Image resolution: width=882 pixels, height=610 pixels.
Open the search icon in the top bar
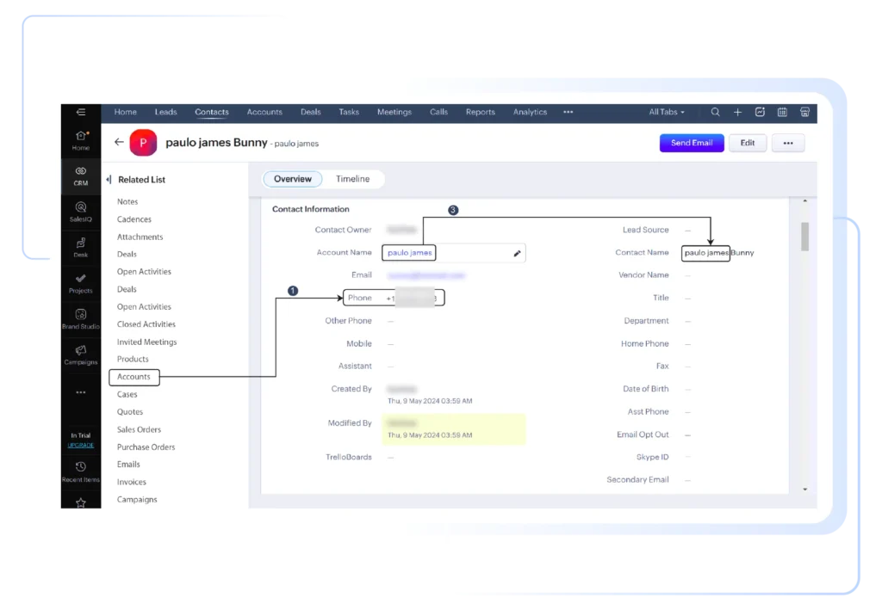click(715, 112)
